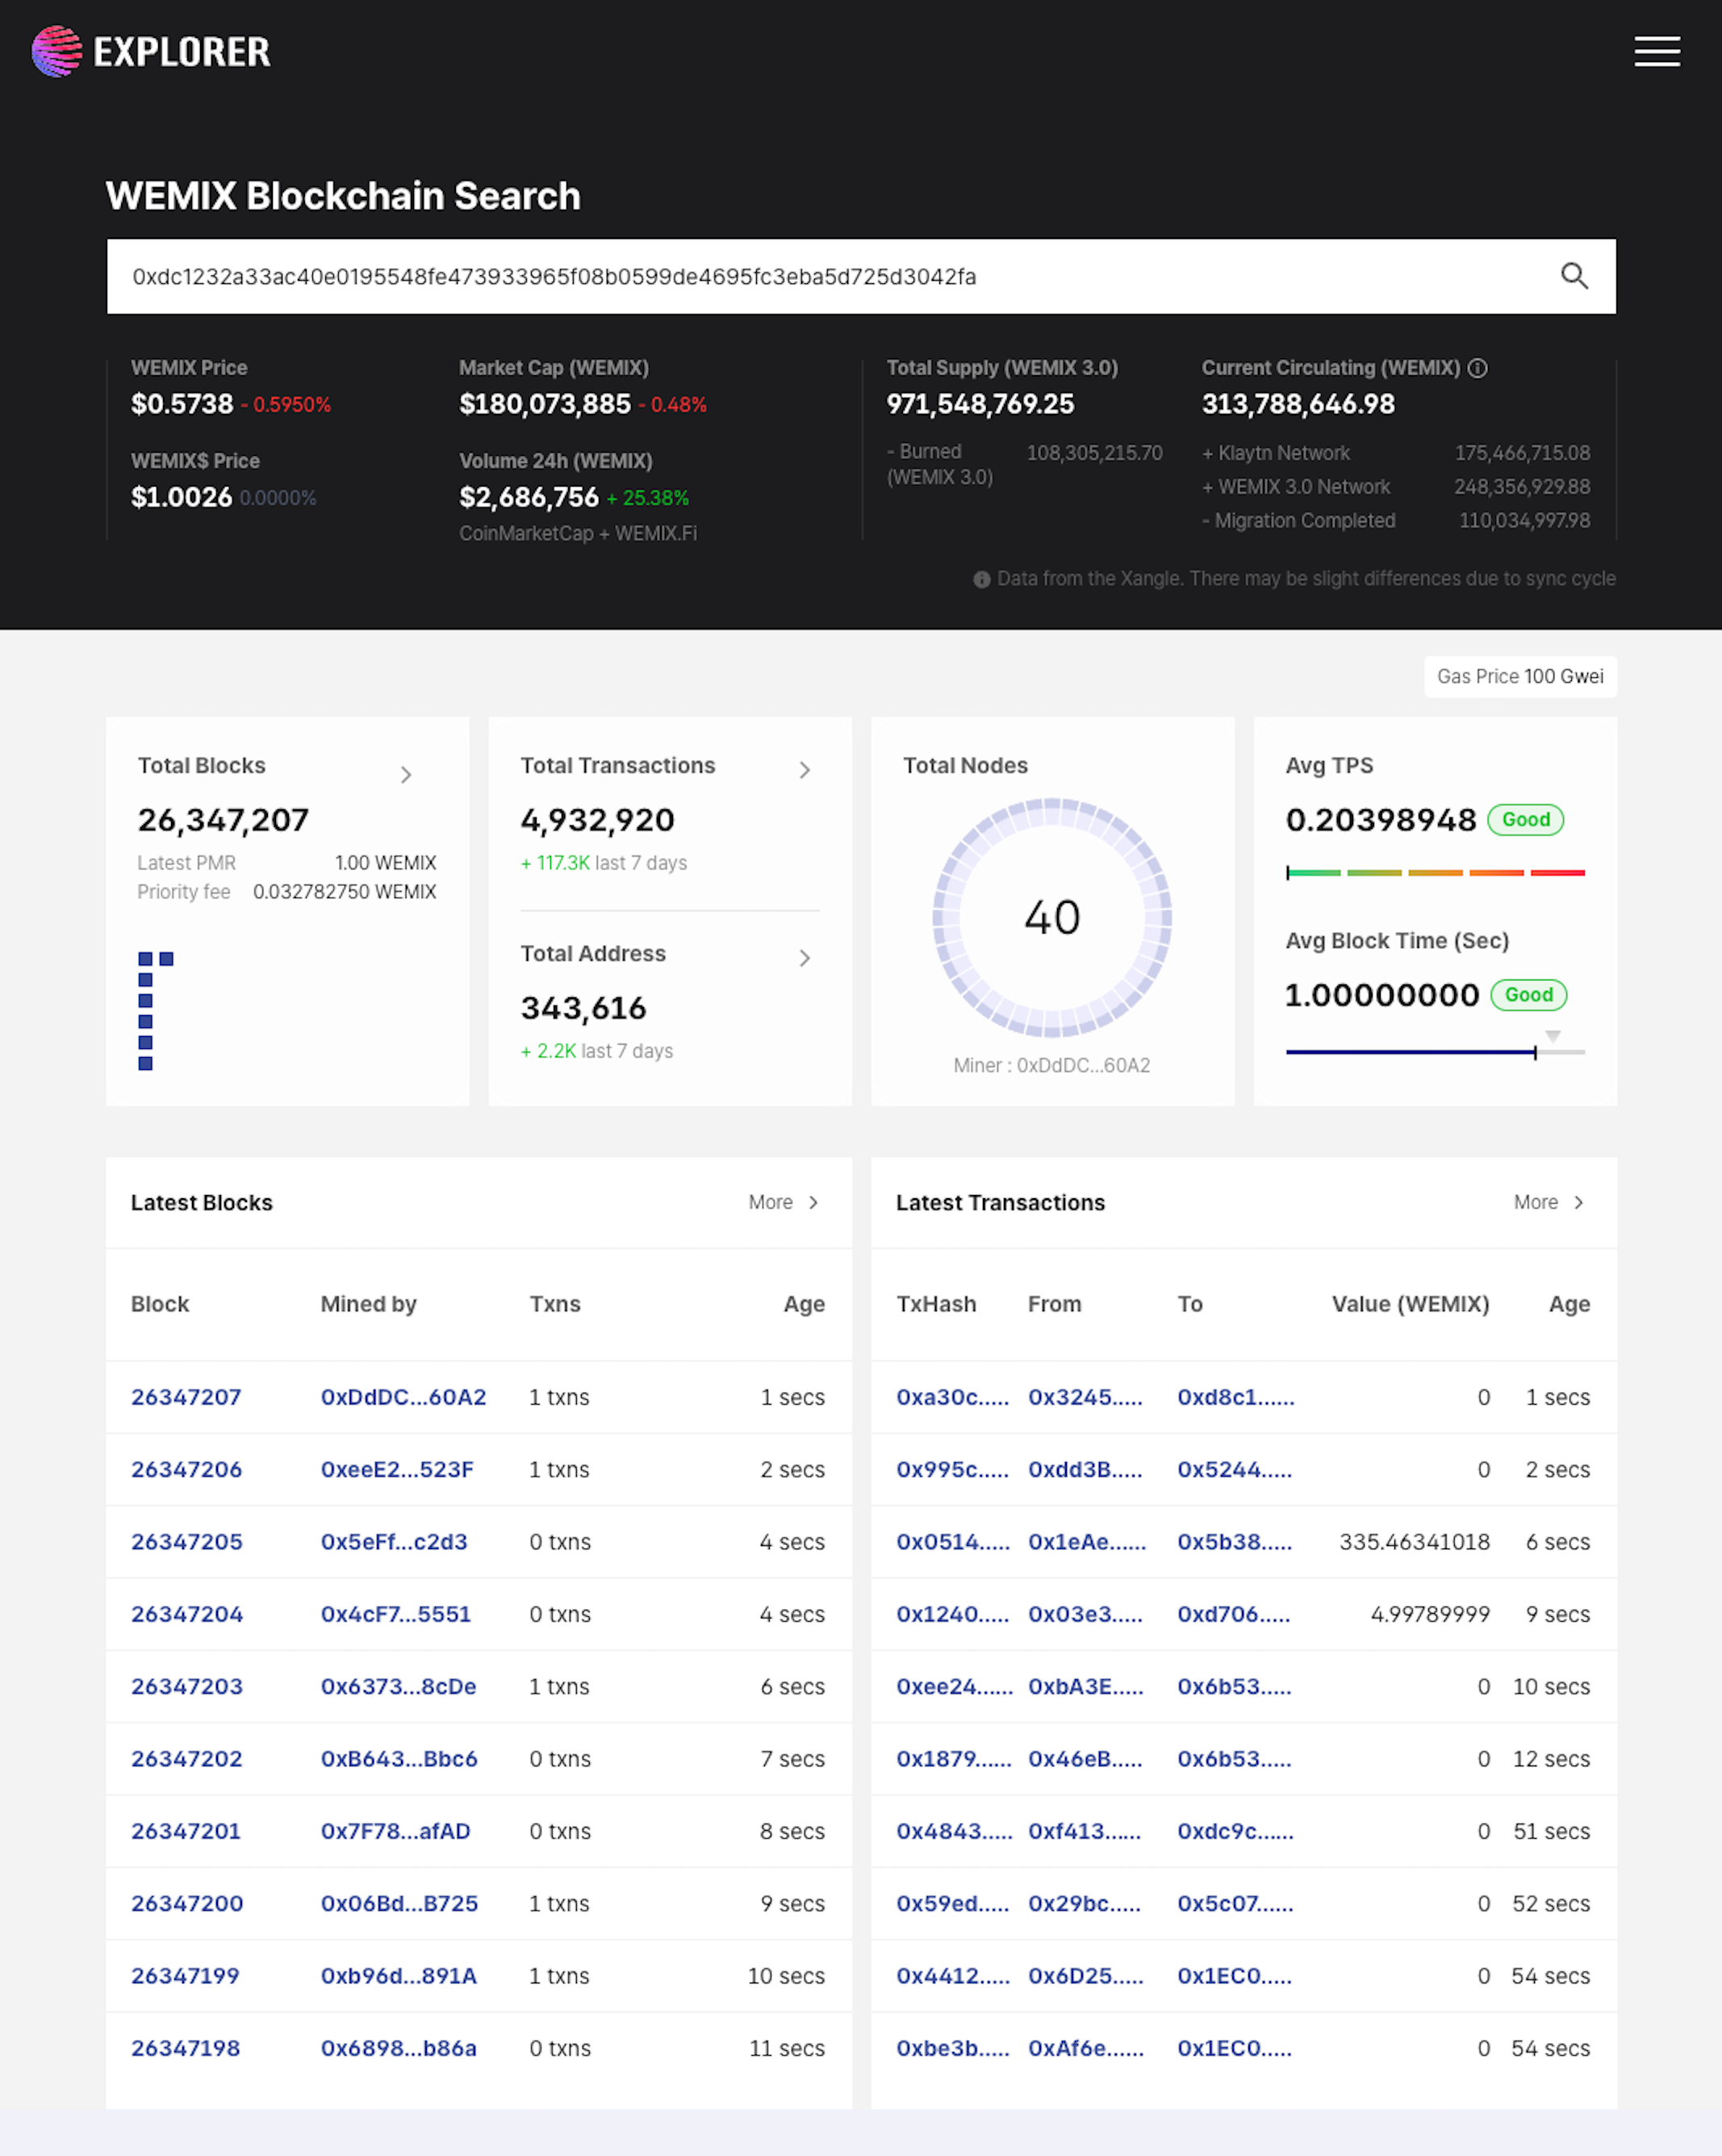Open Total Transactions arrow
Image resolution: width=1722 pixels, height=2156 pixels.
click(x=804, y=770)
